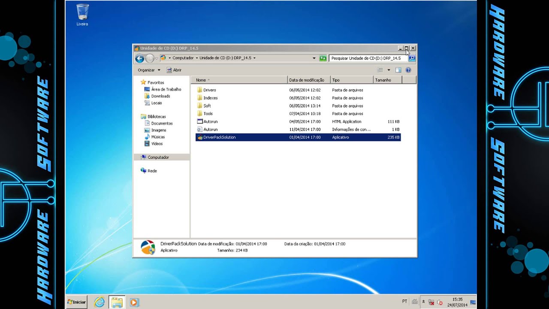Focus the Pesquisar Unidade de CD search field
The width and height of the screenshot is (549, 309).
(368, 58)
